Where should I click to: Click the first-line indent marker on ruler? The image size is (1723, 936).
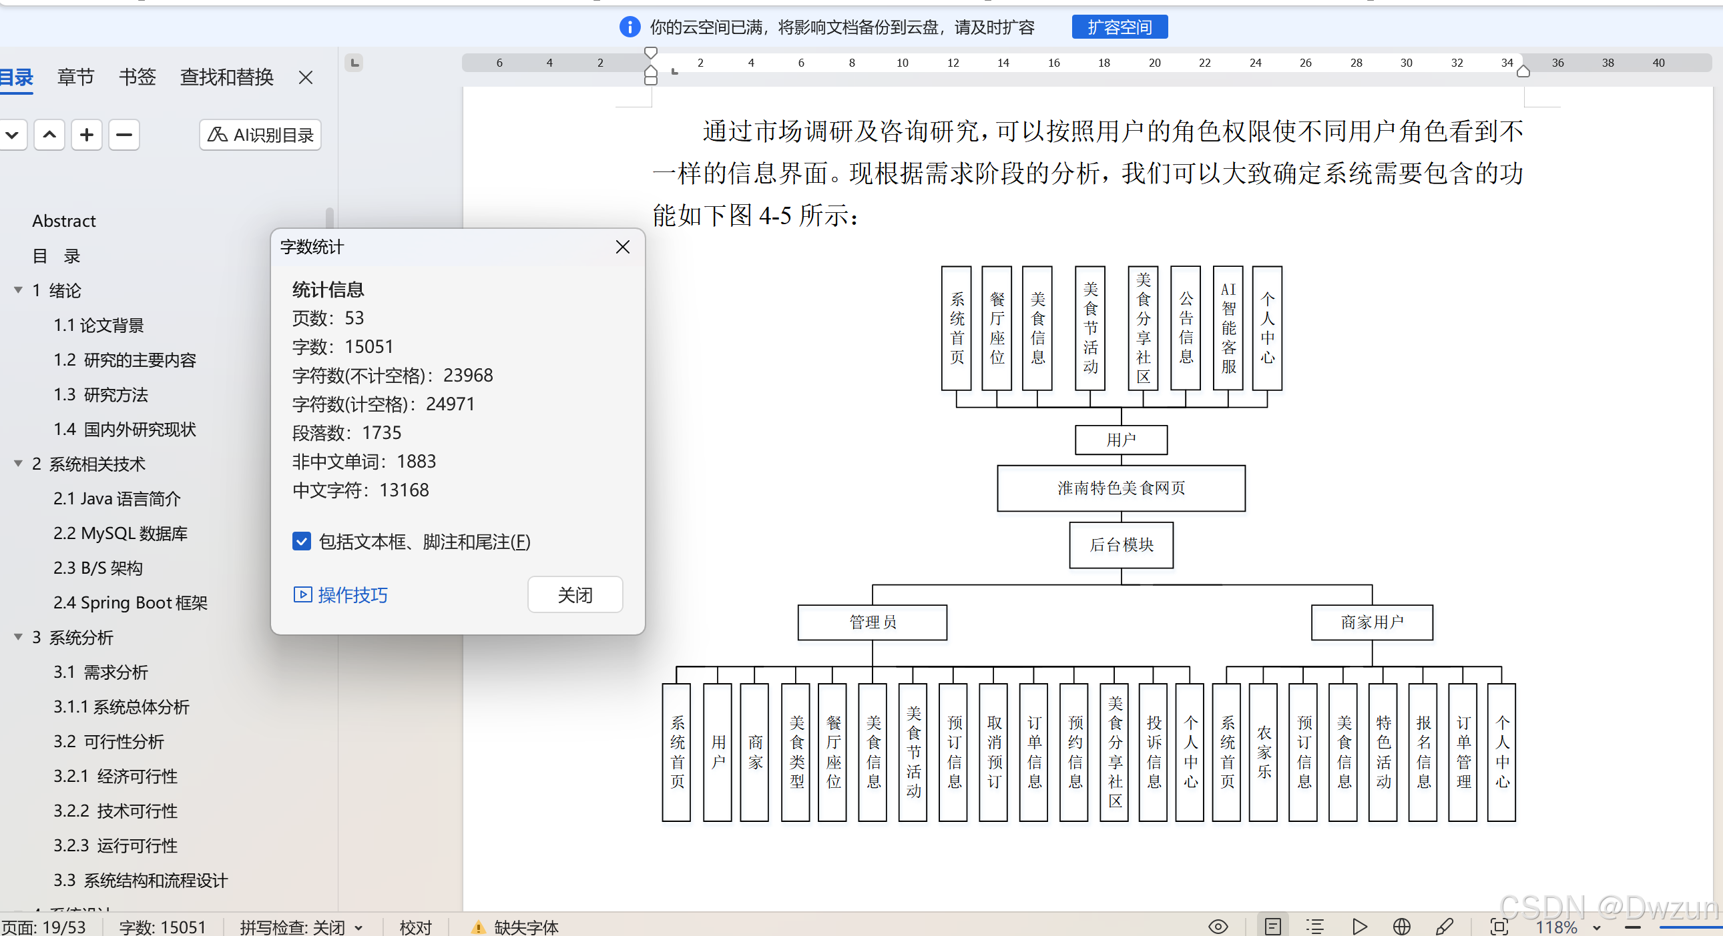(x=650, y=53)
